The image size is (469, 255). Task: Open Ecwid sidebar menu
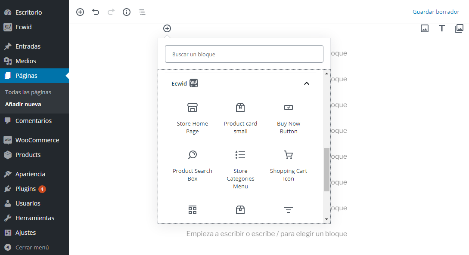[x=34, y=27]
